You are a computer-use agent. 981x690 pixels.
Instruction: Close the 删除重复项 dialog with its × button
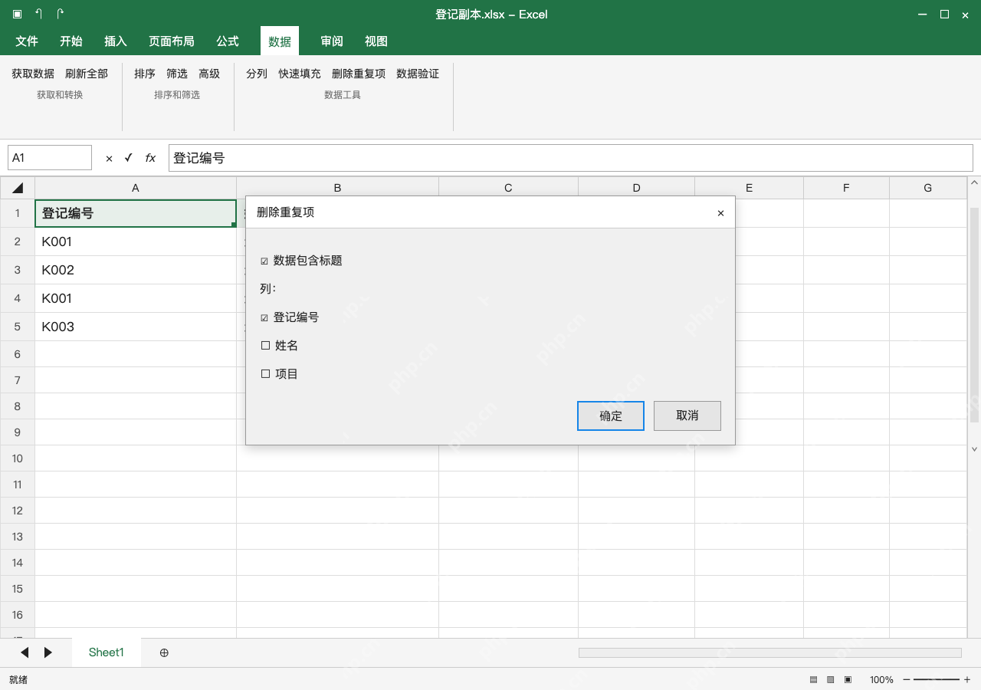(x=720, y=213)
